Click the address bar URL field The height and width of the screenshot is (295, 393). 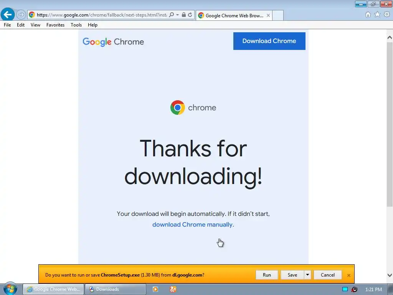click(101, 15)
